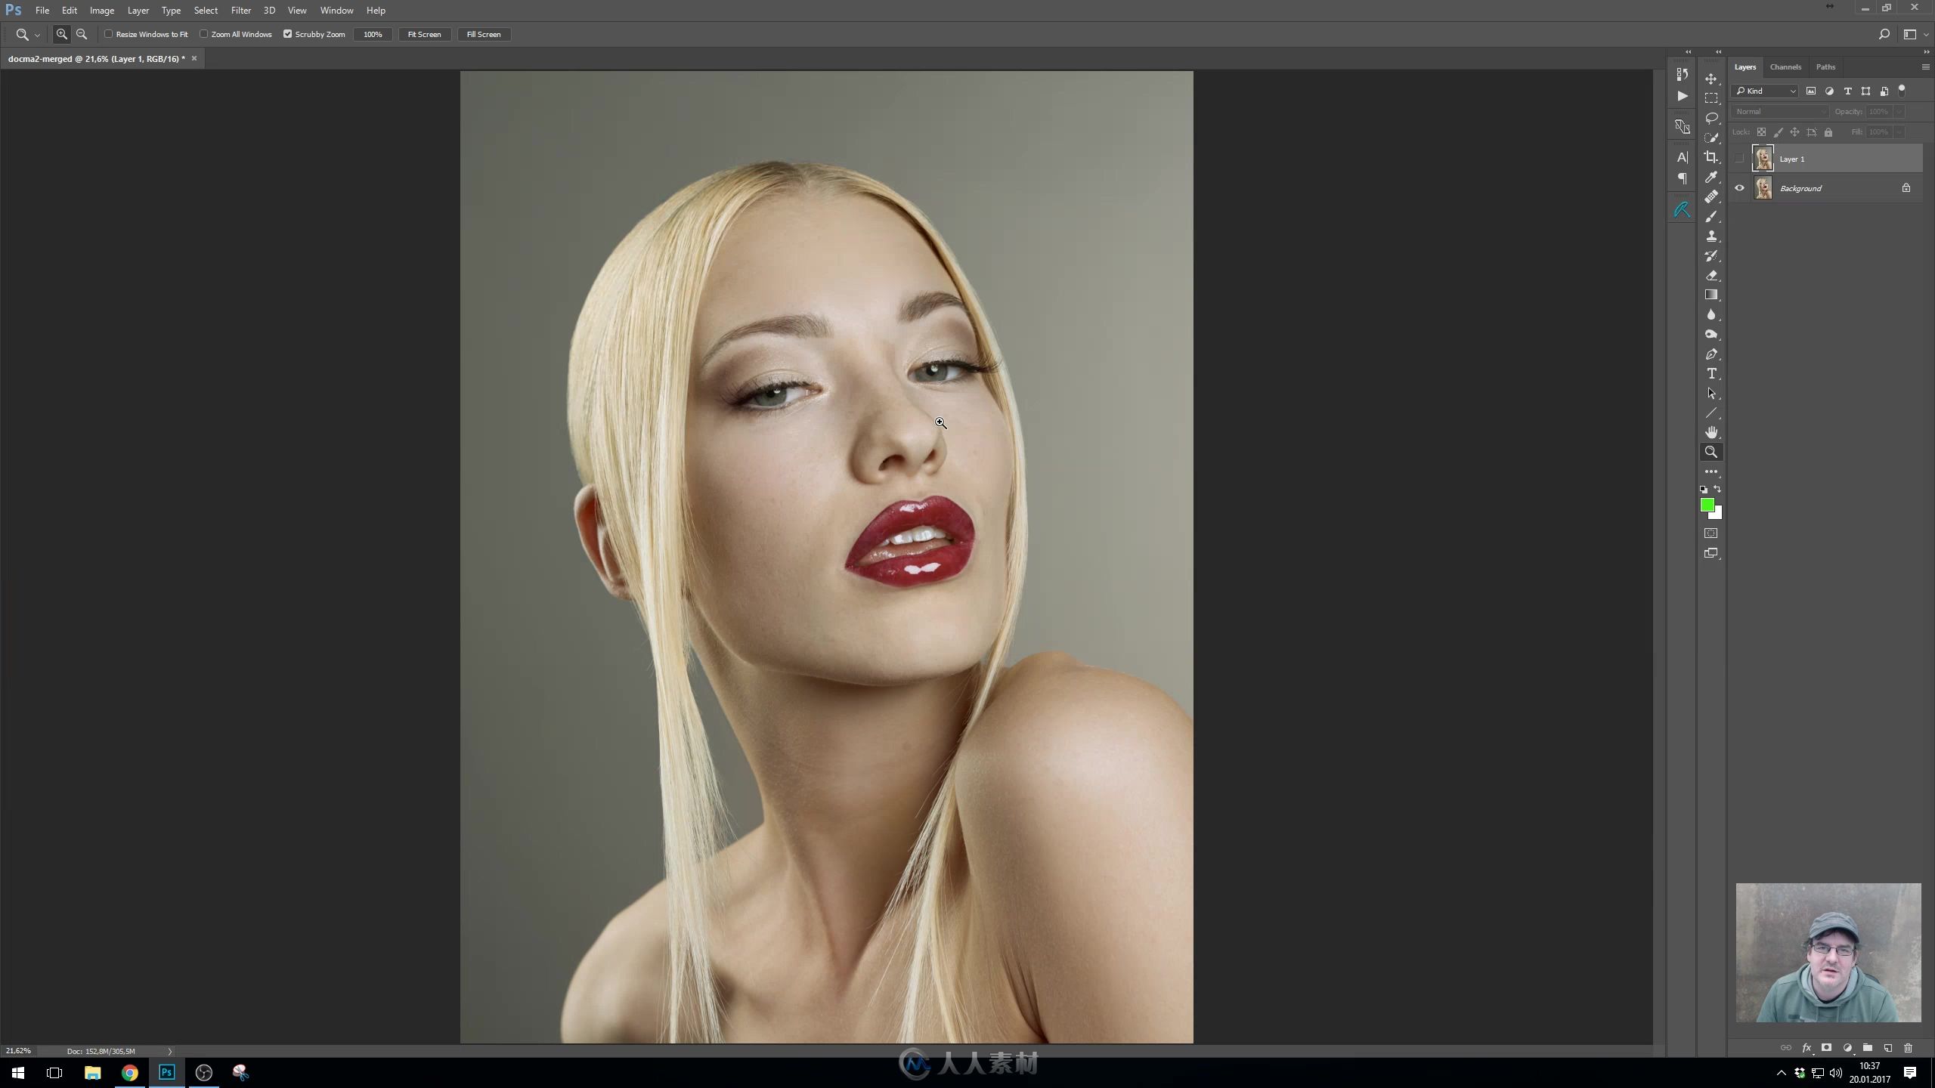Select the Quick Selection tool
Viewport: 1935px width, 1088px height.
pyautogui.click(x=1711, y=138)
